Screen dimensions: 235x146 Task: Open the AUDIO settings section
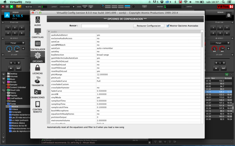point(38,21)
